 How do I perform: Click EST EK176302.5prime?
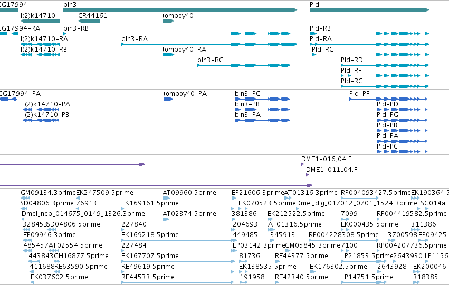point(312,272)
